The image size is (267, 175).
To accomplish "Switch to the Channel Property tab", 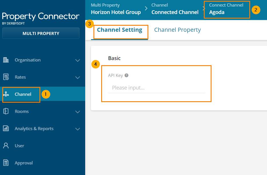I will 178,30.
